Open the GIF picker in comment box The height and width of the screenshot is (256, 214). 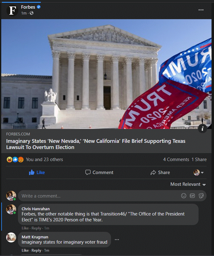(x=192, y=196)
